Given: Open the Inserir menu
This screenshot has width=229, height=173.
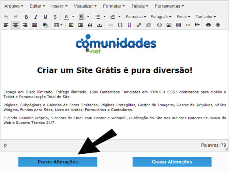Looking at the screenshot, I should 59,6.
